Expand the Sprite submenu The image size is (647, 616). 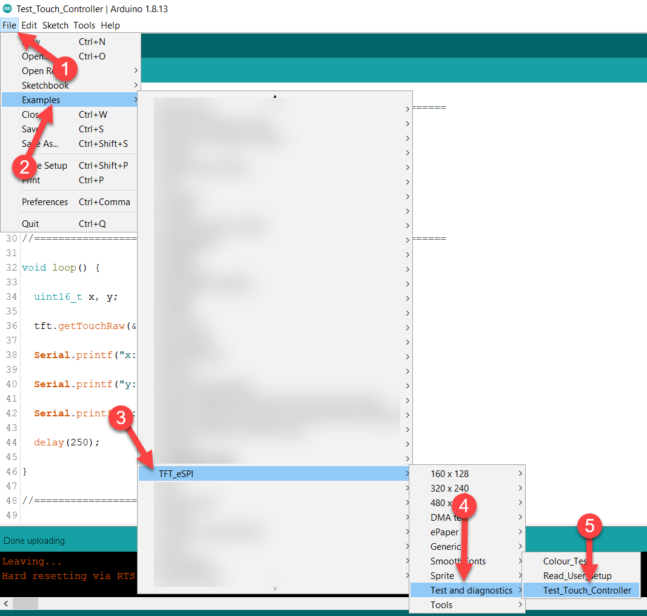[468, 575]
